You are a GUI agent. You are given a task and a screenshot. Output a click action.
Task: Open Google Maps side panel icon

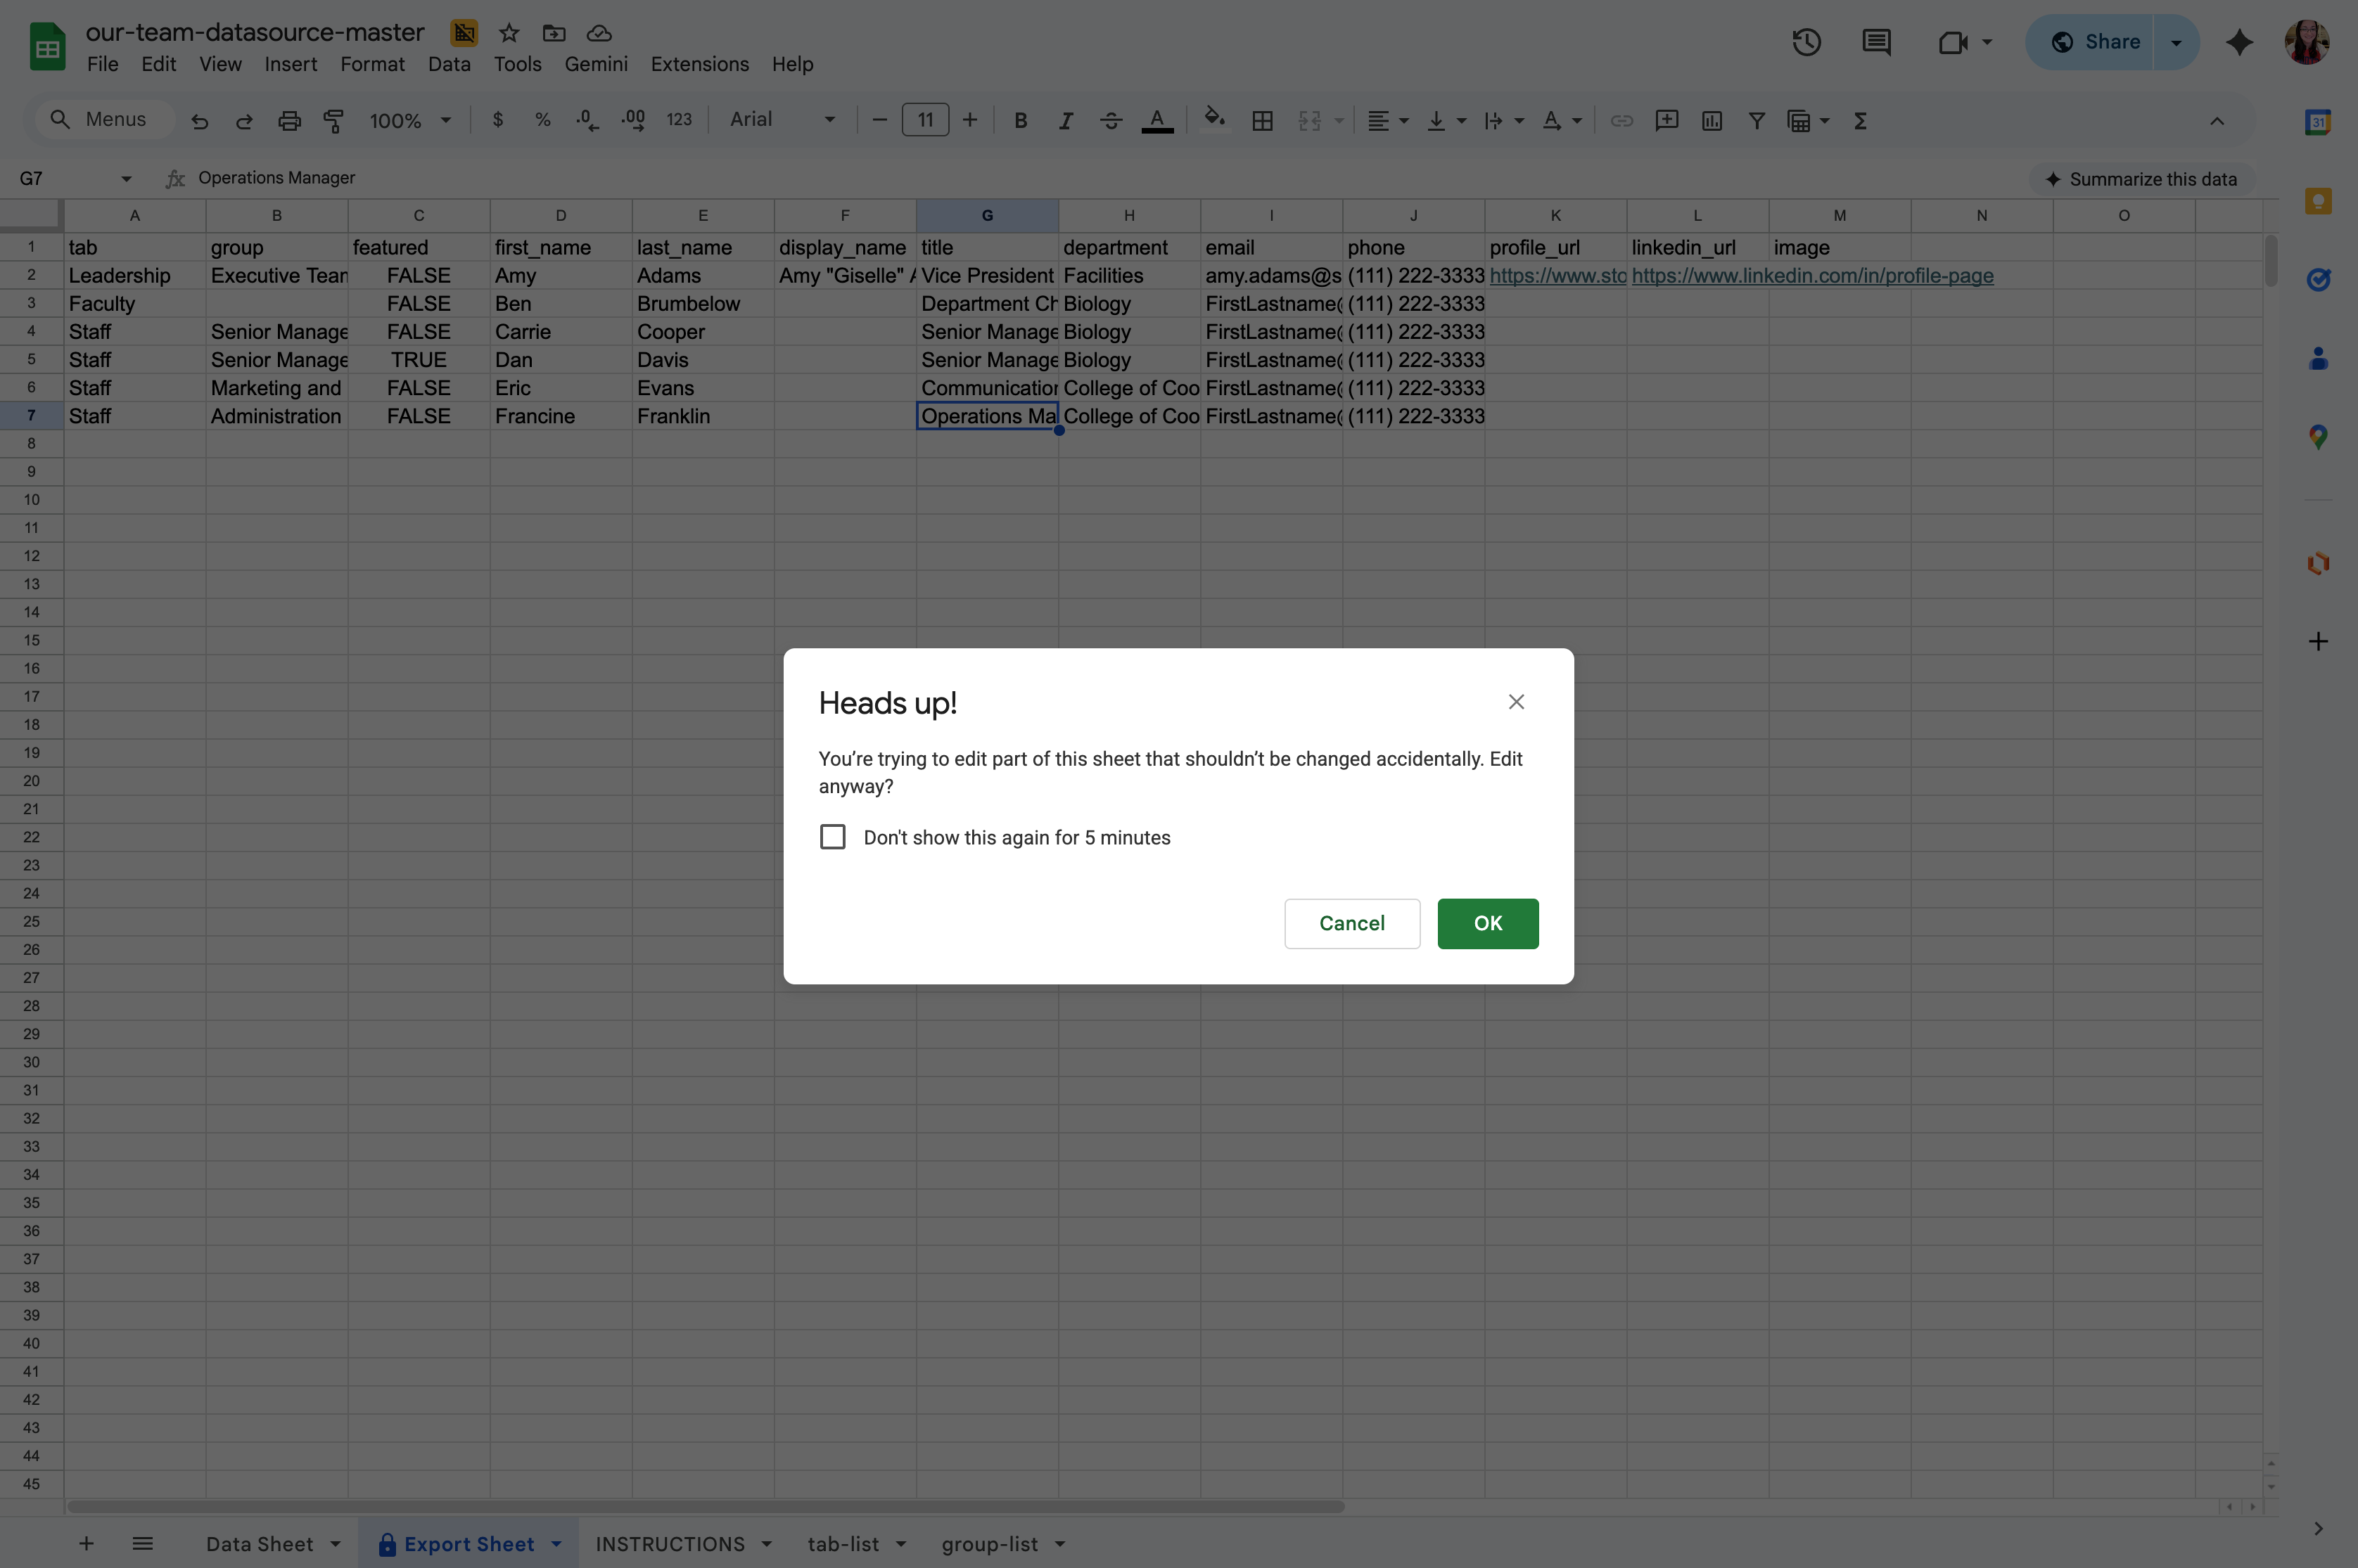tap(2318, 437)
